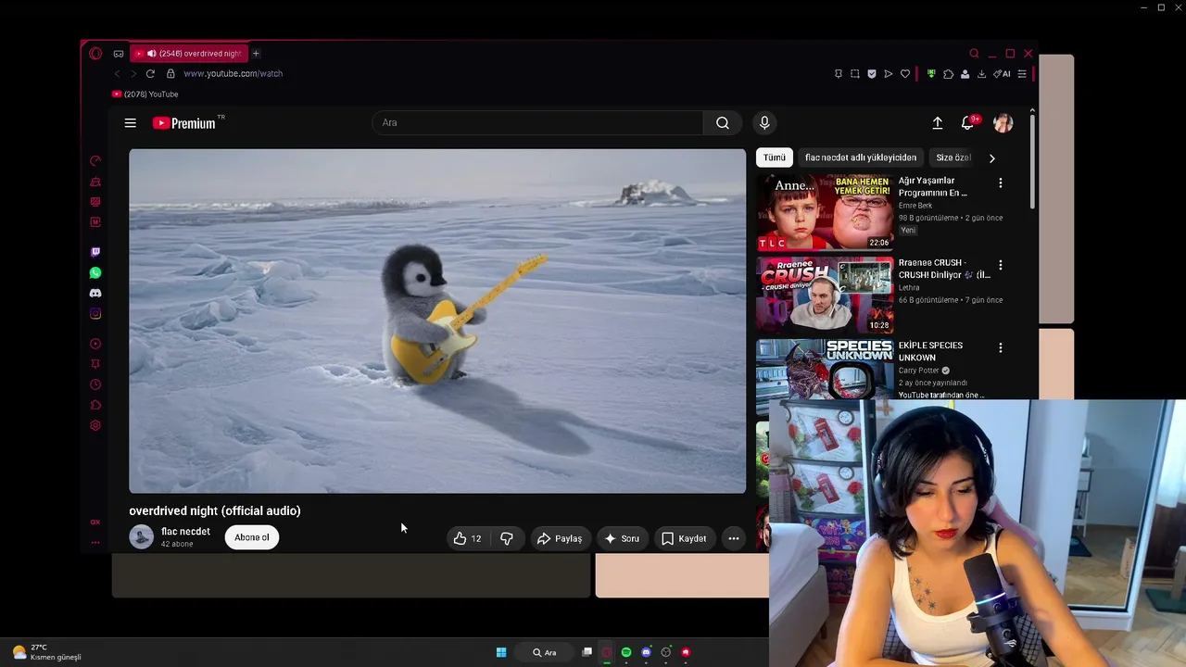The height and width of the screenshot is (667, 1186).
Task: Play the Ağır Yaşamlar video thumbnail
Action: coord(825,212)
